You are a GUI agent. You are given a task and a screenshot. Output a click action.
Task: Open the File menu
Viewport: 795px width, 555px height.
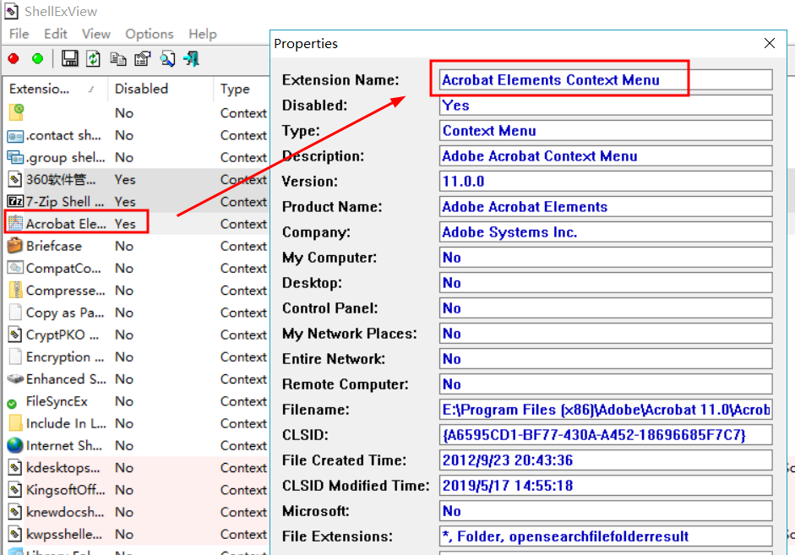(19, 34)
